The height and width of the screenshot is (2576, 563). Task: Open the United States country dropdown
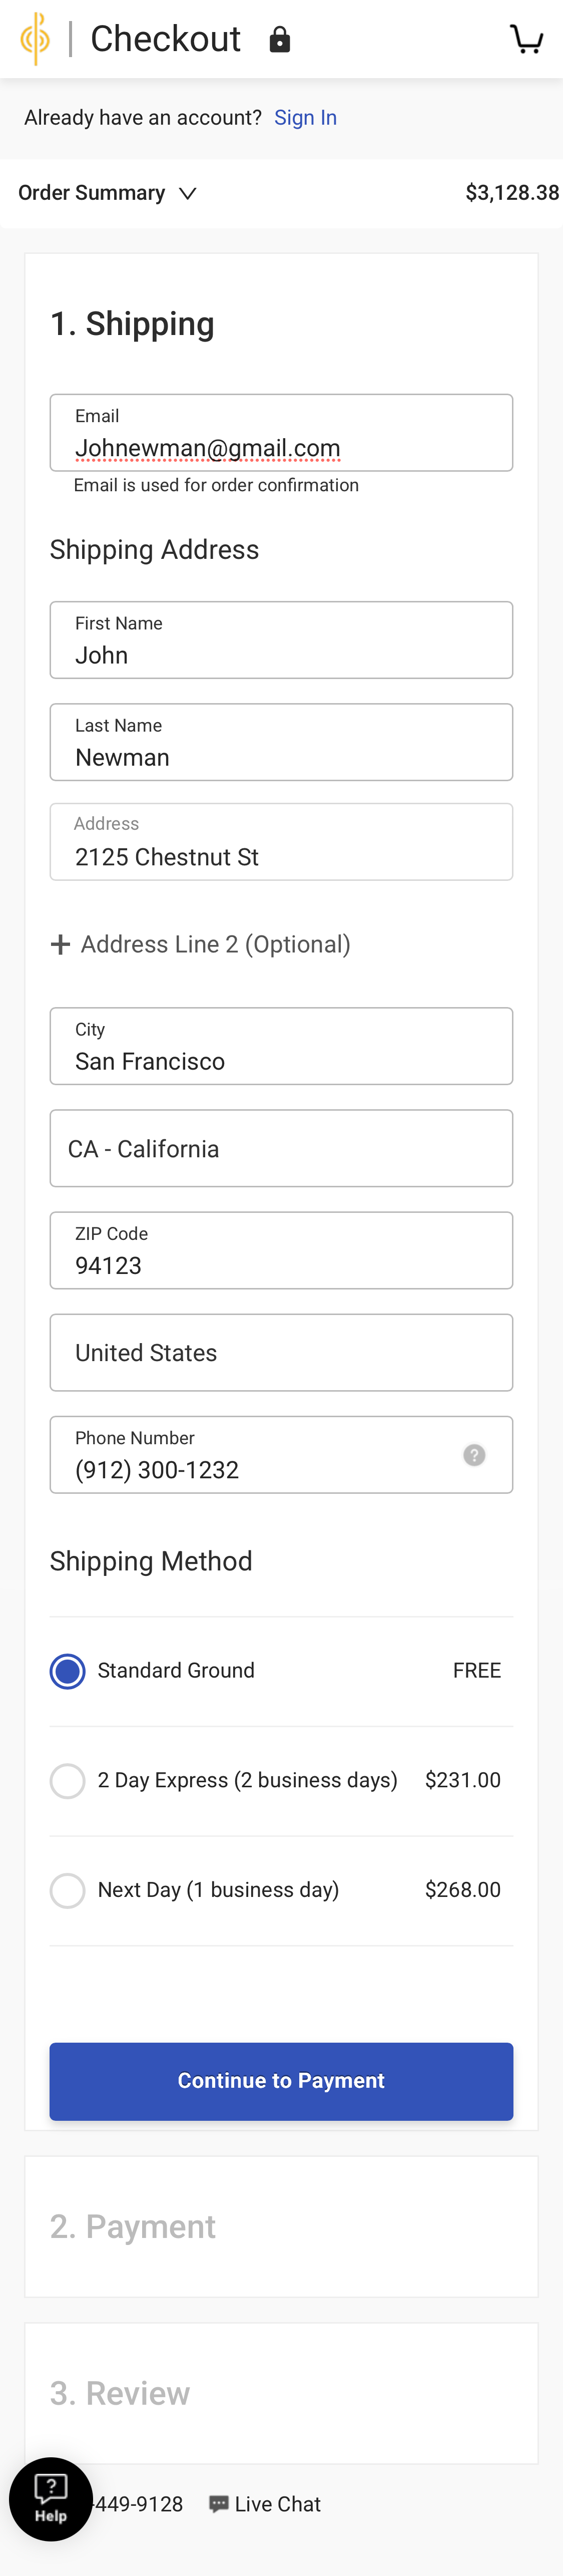pyautogui.click(x=281, y=1353)
